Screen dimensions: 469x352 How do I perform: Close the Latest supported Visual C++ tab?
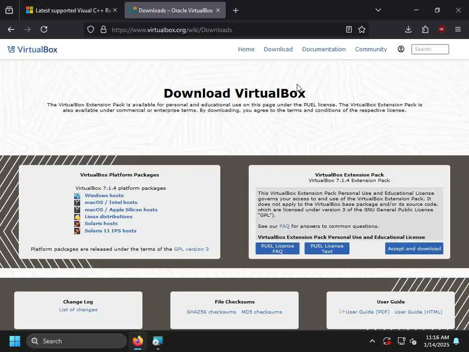115,10
